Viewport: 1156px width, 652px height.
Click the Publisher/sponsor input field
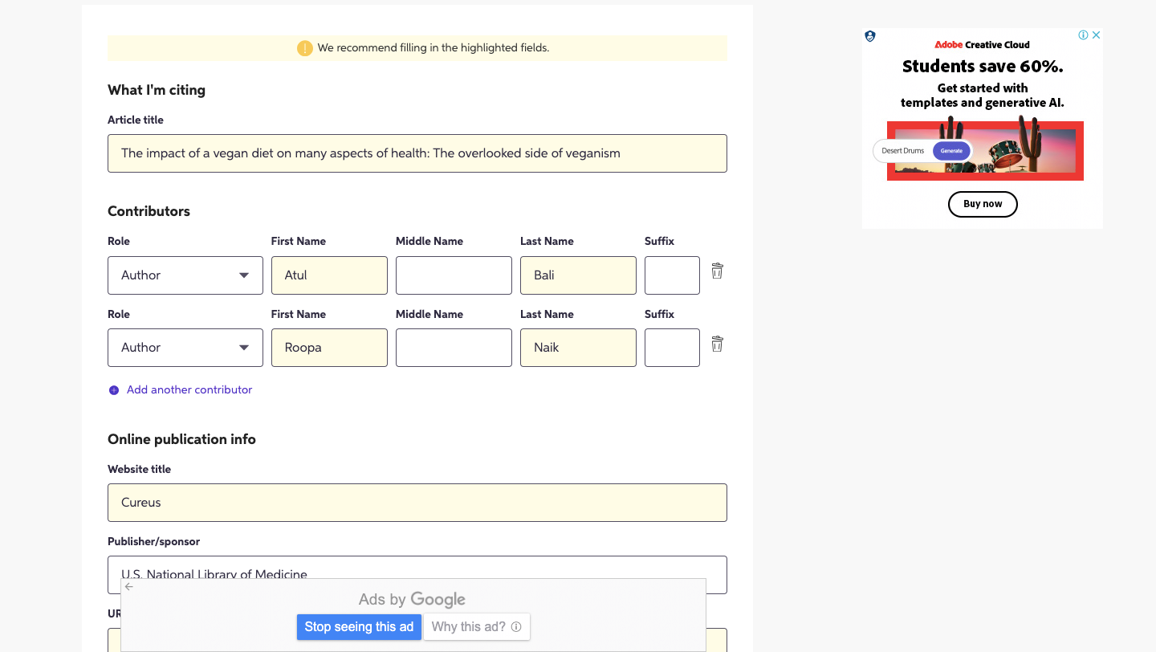point(417,566)
